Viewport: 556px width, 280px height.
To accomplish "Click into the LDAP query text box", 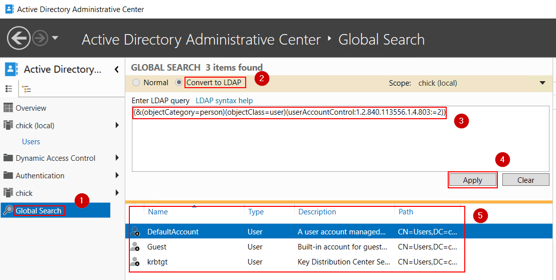I will pyautogui.click(x=340, y=139).
